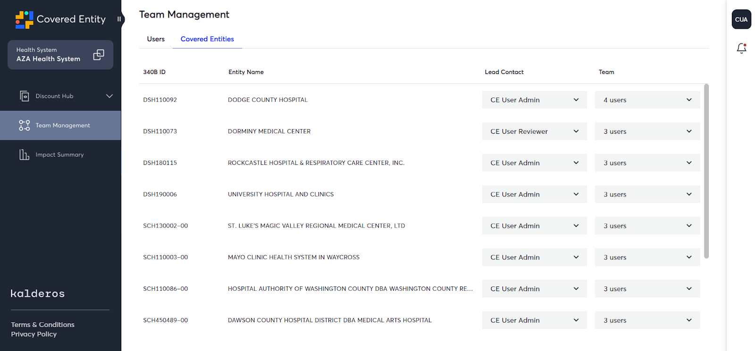The height and width of the screenshot is (351, 755).
Task: Click MAYO CLINIC HEALTH SYSTEM IN WAYCROSS name
Action: 294,257
